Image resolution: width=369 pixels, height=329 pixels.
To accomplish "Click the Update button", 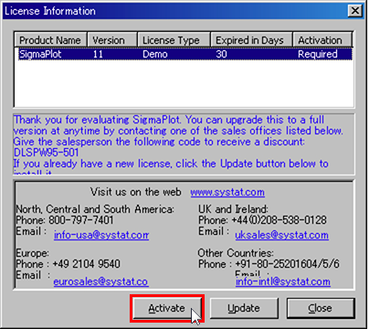I will coord(244,308).
